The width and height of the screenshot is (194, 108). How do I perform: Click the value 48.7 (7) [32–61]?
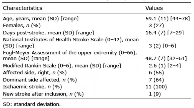click(166, 58)
